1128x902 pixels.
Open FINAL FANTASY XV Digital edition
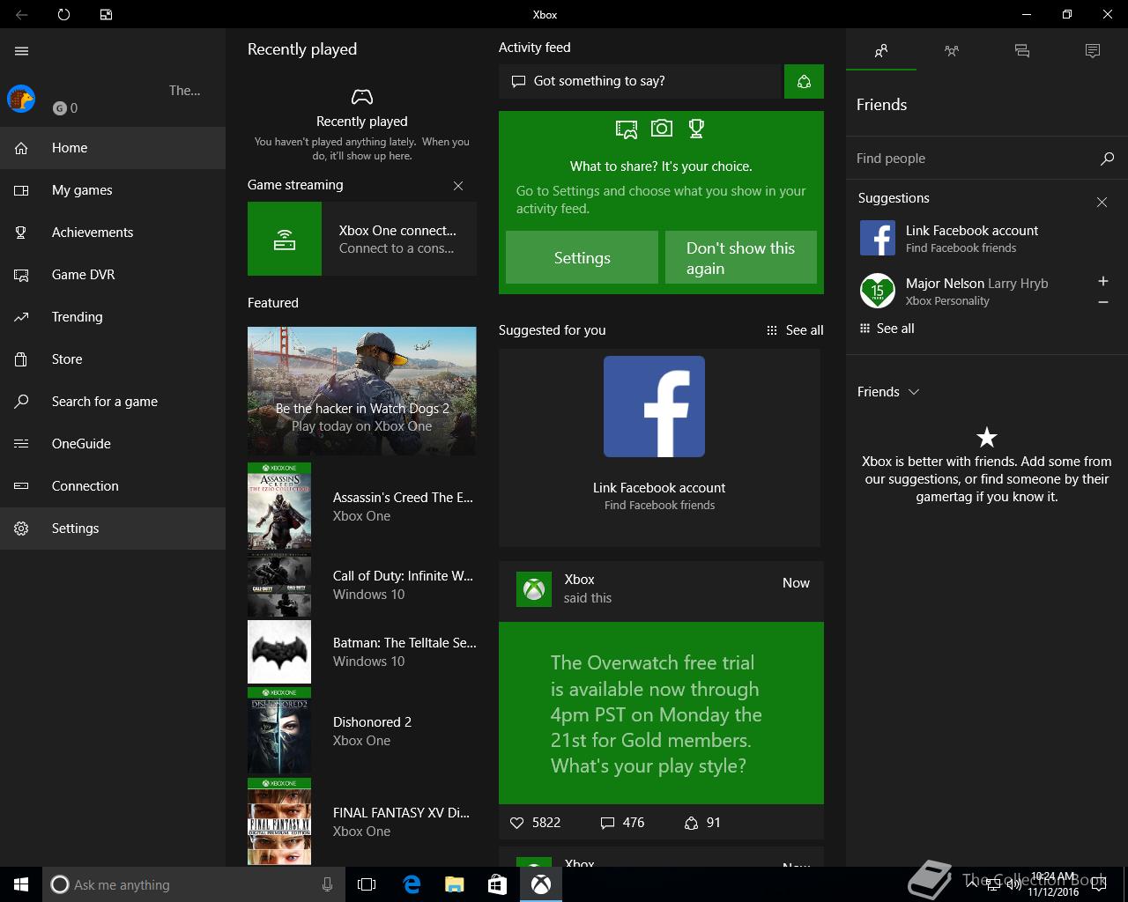[362, 821]
